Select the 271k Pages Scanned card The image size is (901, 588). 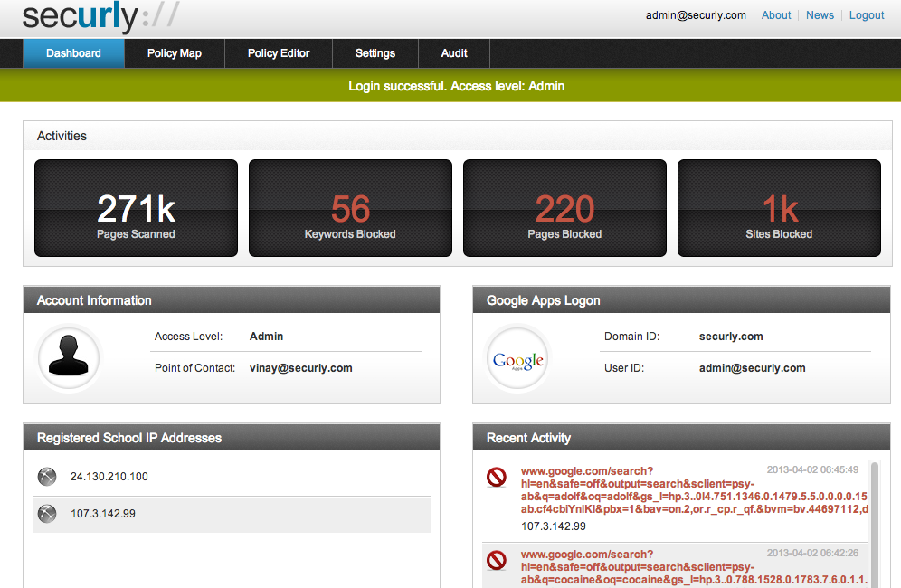137,208
